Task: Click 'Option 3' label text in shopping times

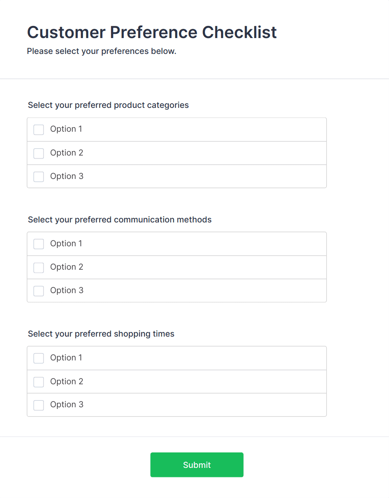Action: click(67, 404)
